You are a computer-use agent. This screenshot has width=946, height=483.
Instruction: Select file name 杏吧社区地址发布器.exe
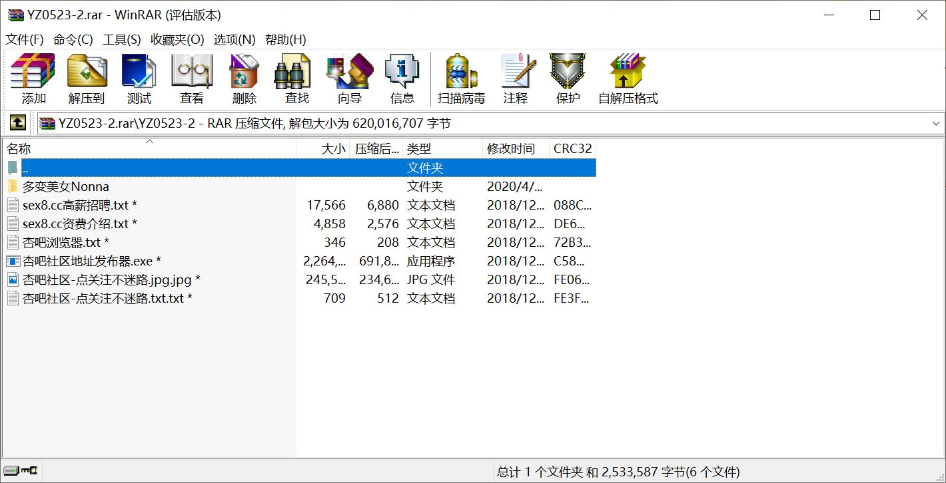point(92,261)
